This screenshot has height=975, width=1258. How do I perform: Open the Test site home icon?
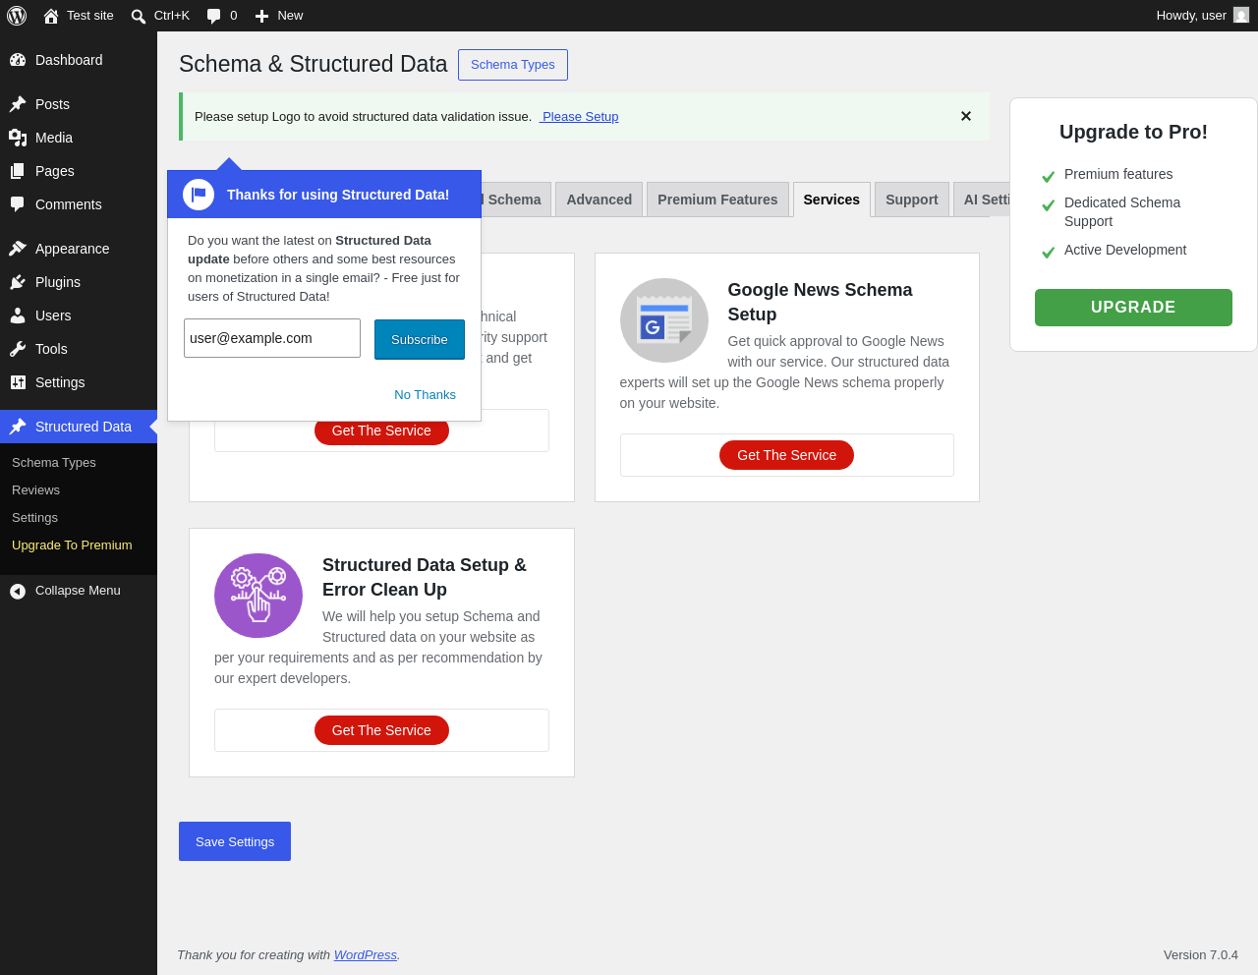pos(51,16)
